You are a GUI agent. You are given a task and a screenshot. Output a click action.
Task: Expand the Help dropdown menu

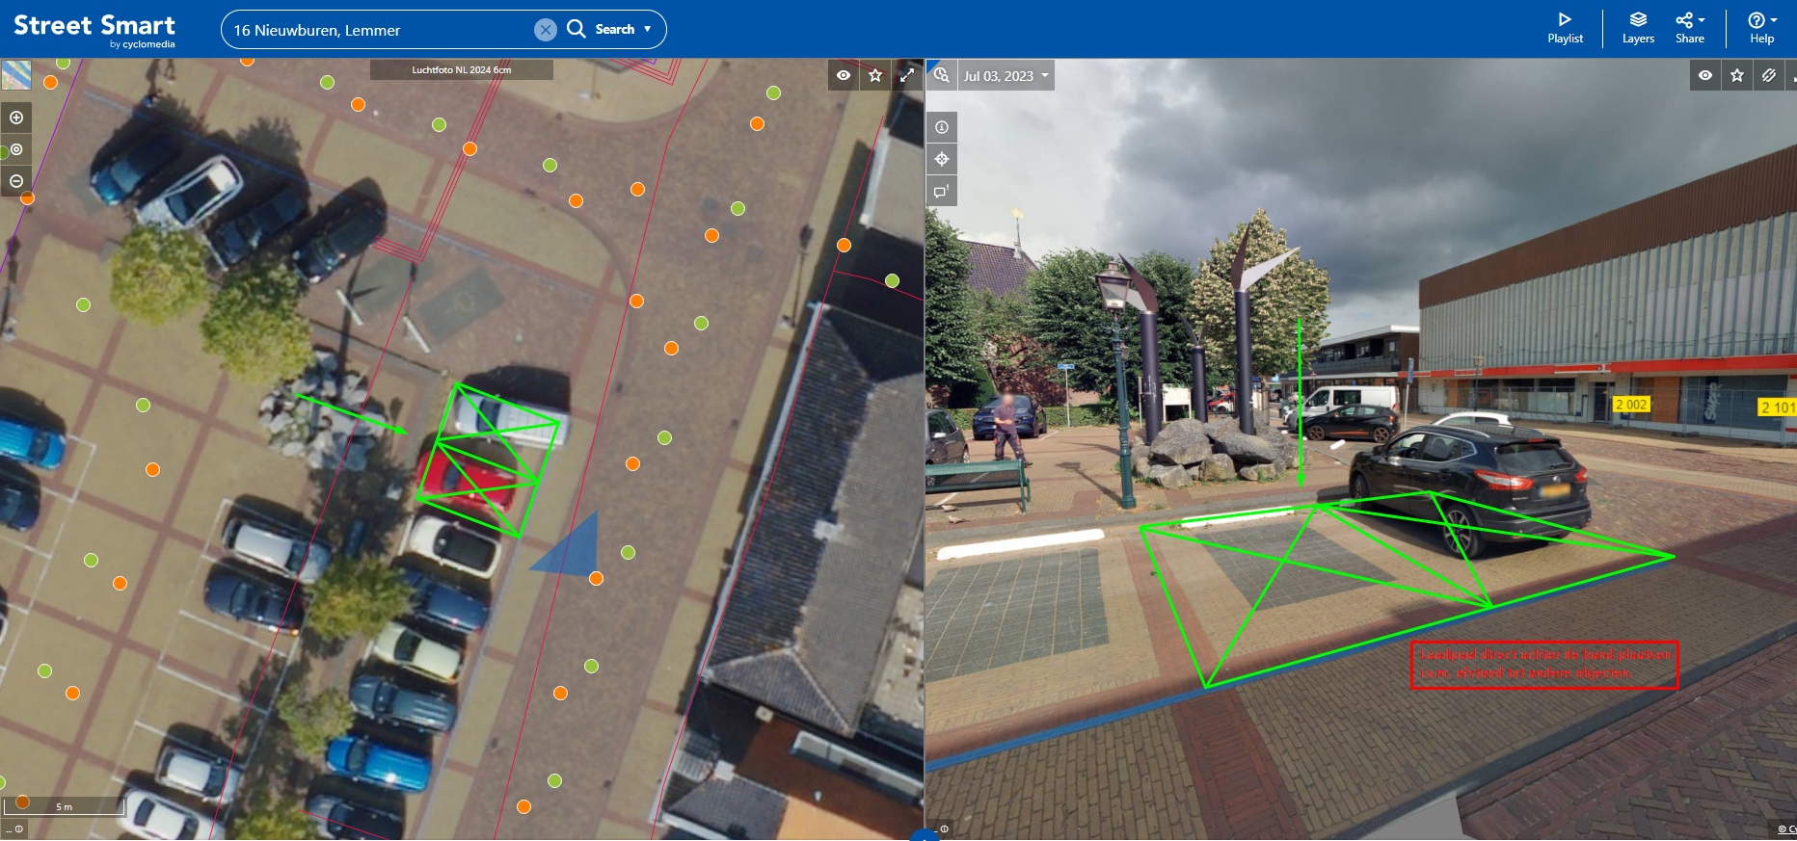click(x=1762, y=28)
